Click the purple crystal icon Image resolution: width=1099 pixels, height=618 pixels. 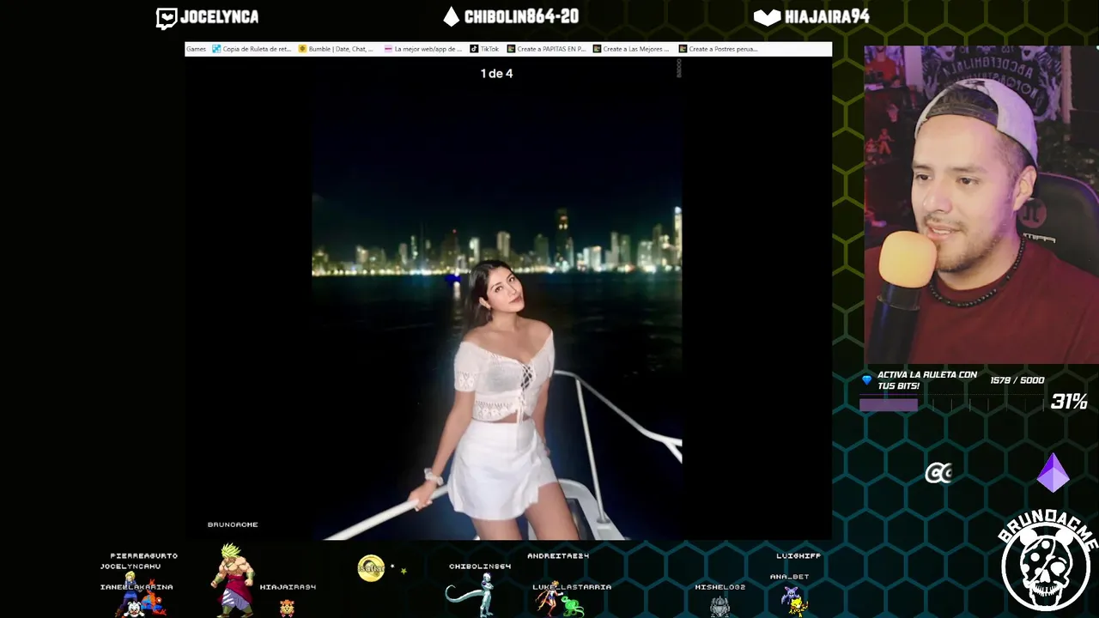[1053, 473]
